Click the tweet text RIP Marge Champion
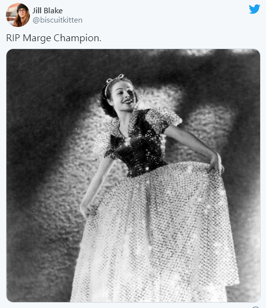 (x=54, y=38)
